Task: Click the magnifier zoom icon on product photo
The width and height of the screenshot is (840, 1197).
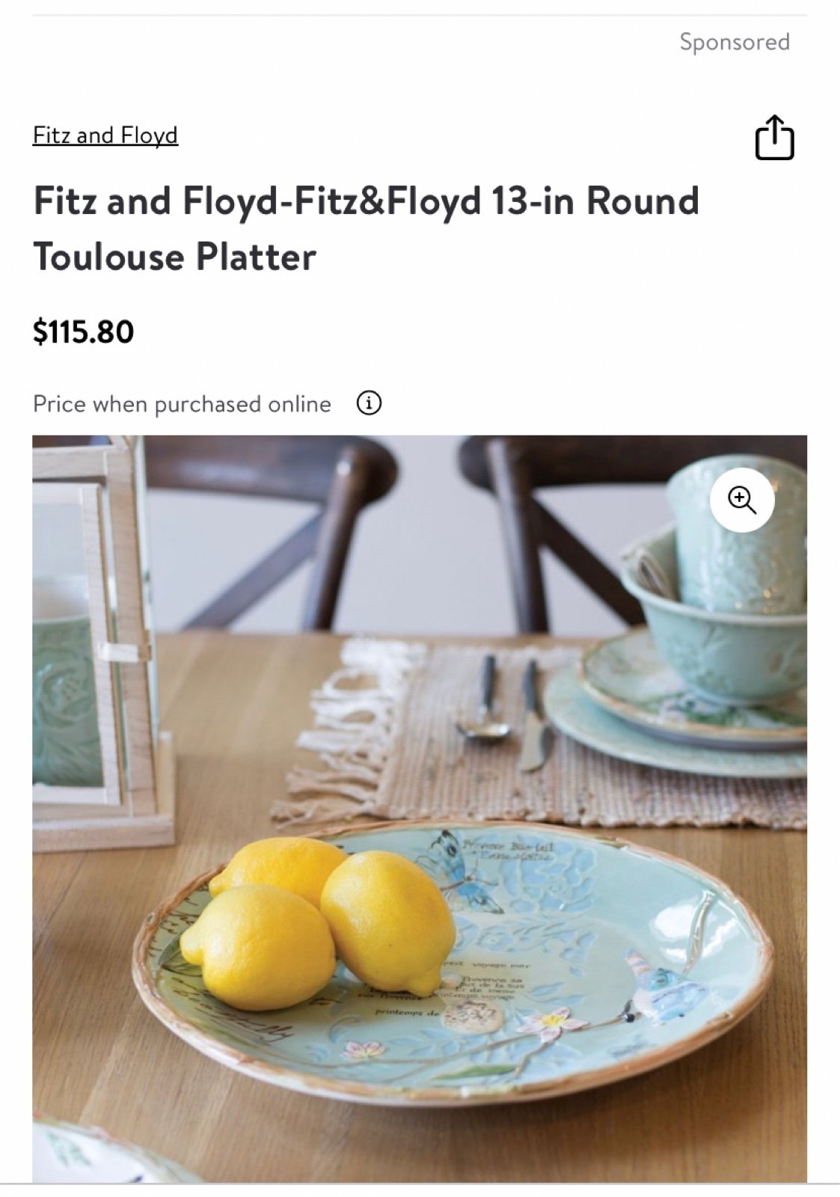Action: (741, 500)
